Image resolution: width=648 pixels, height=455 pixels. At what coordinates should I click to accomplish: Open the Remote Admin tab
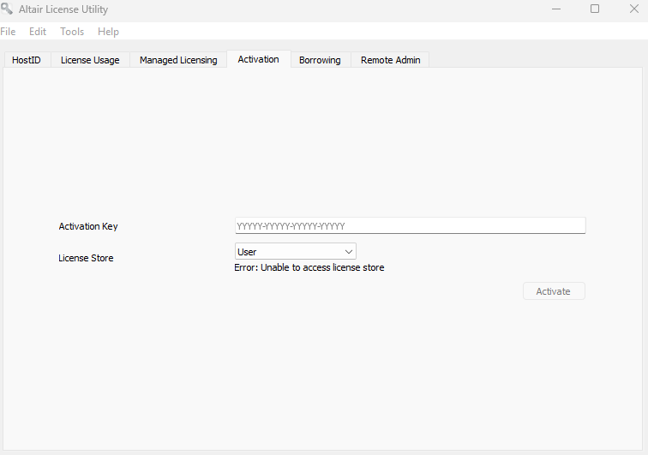point(391,60)
